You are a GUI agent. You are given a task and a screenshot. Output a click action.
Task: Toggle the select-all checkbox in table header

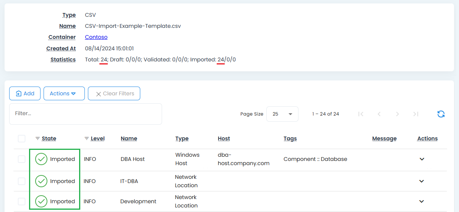21,139
